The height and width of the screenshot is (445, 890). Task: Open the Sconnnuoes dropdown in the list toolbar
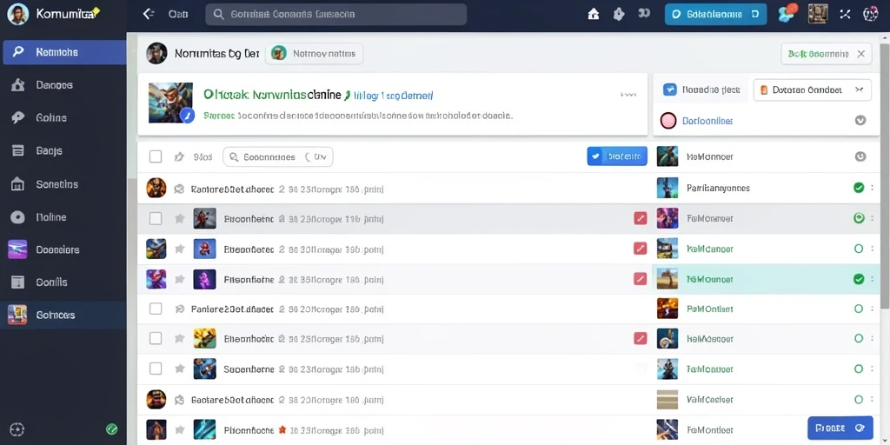click(x=277, y=157)
